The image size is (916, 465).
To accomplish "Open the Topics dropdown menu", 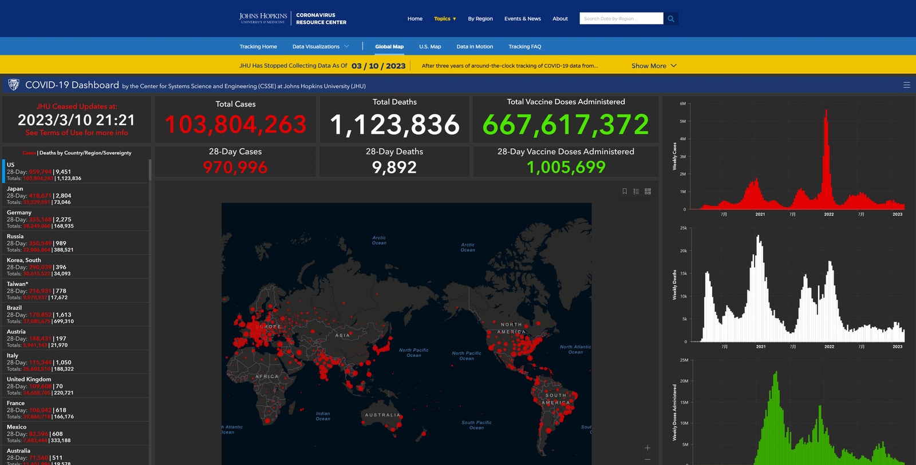I will [x=445, y=19].
